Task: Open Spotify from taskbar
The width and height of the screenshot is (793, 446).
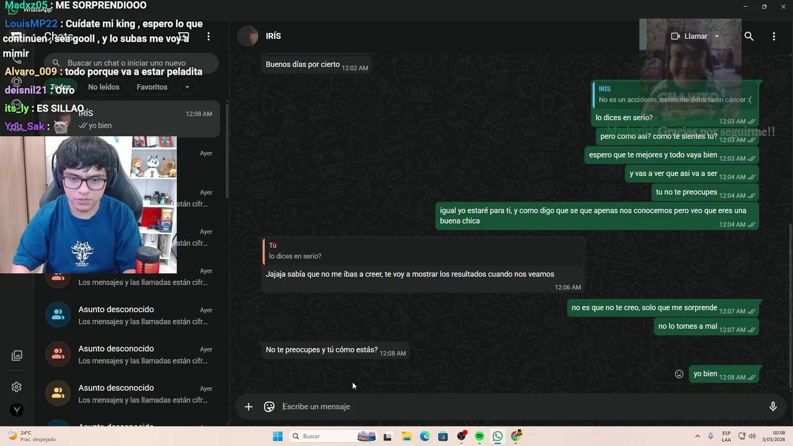Action: pos(480,437)
